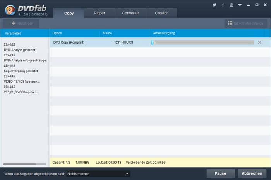Click log entry DVD-Analyse erfolgreich
Screen dimensions: 271x180
click(25, 61)
